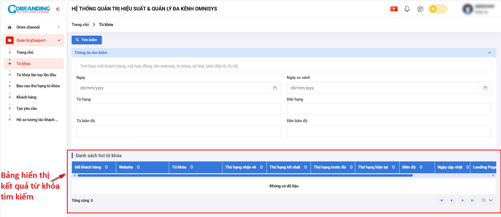Toggle the light/dark theme switch

(x=438, y=9)
